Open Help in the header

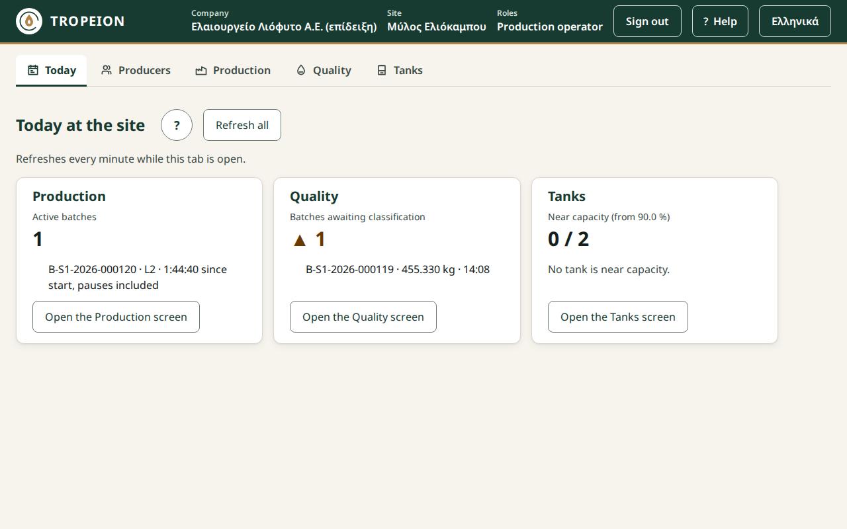pyautogui.click(x=720, y=21)
